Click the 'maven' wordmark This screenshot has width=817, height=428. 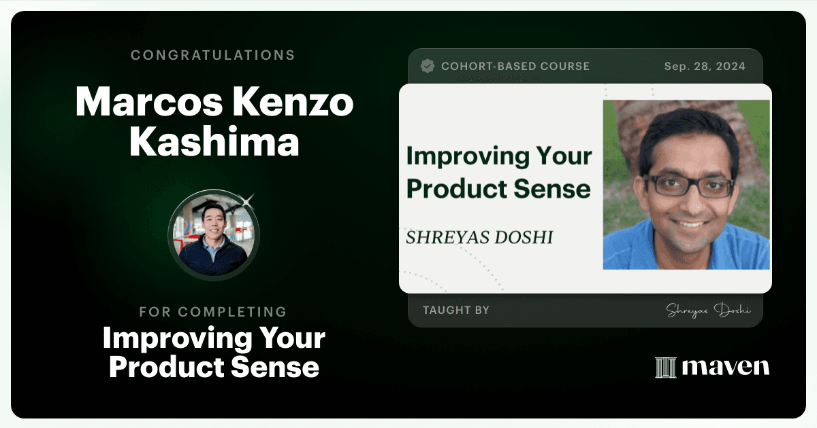726,368
